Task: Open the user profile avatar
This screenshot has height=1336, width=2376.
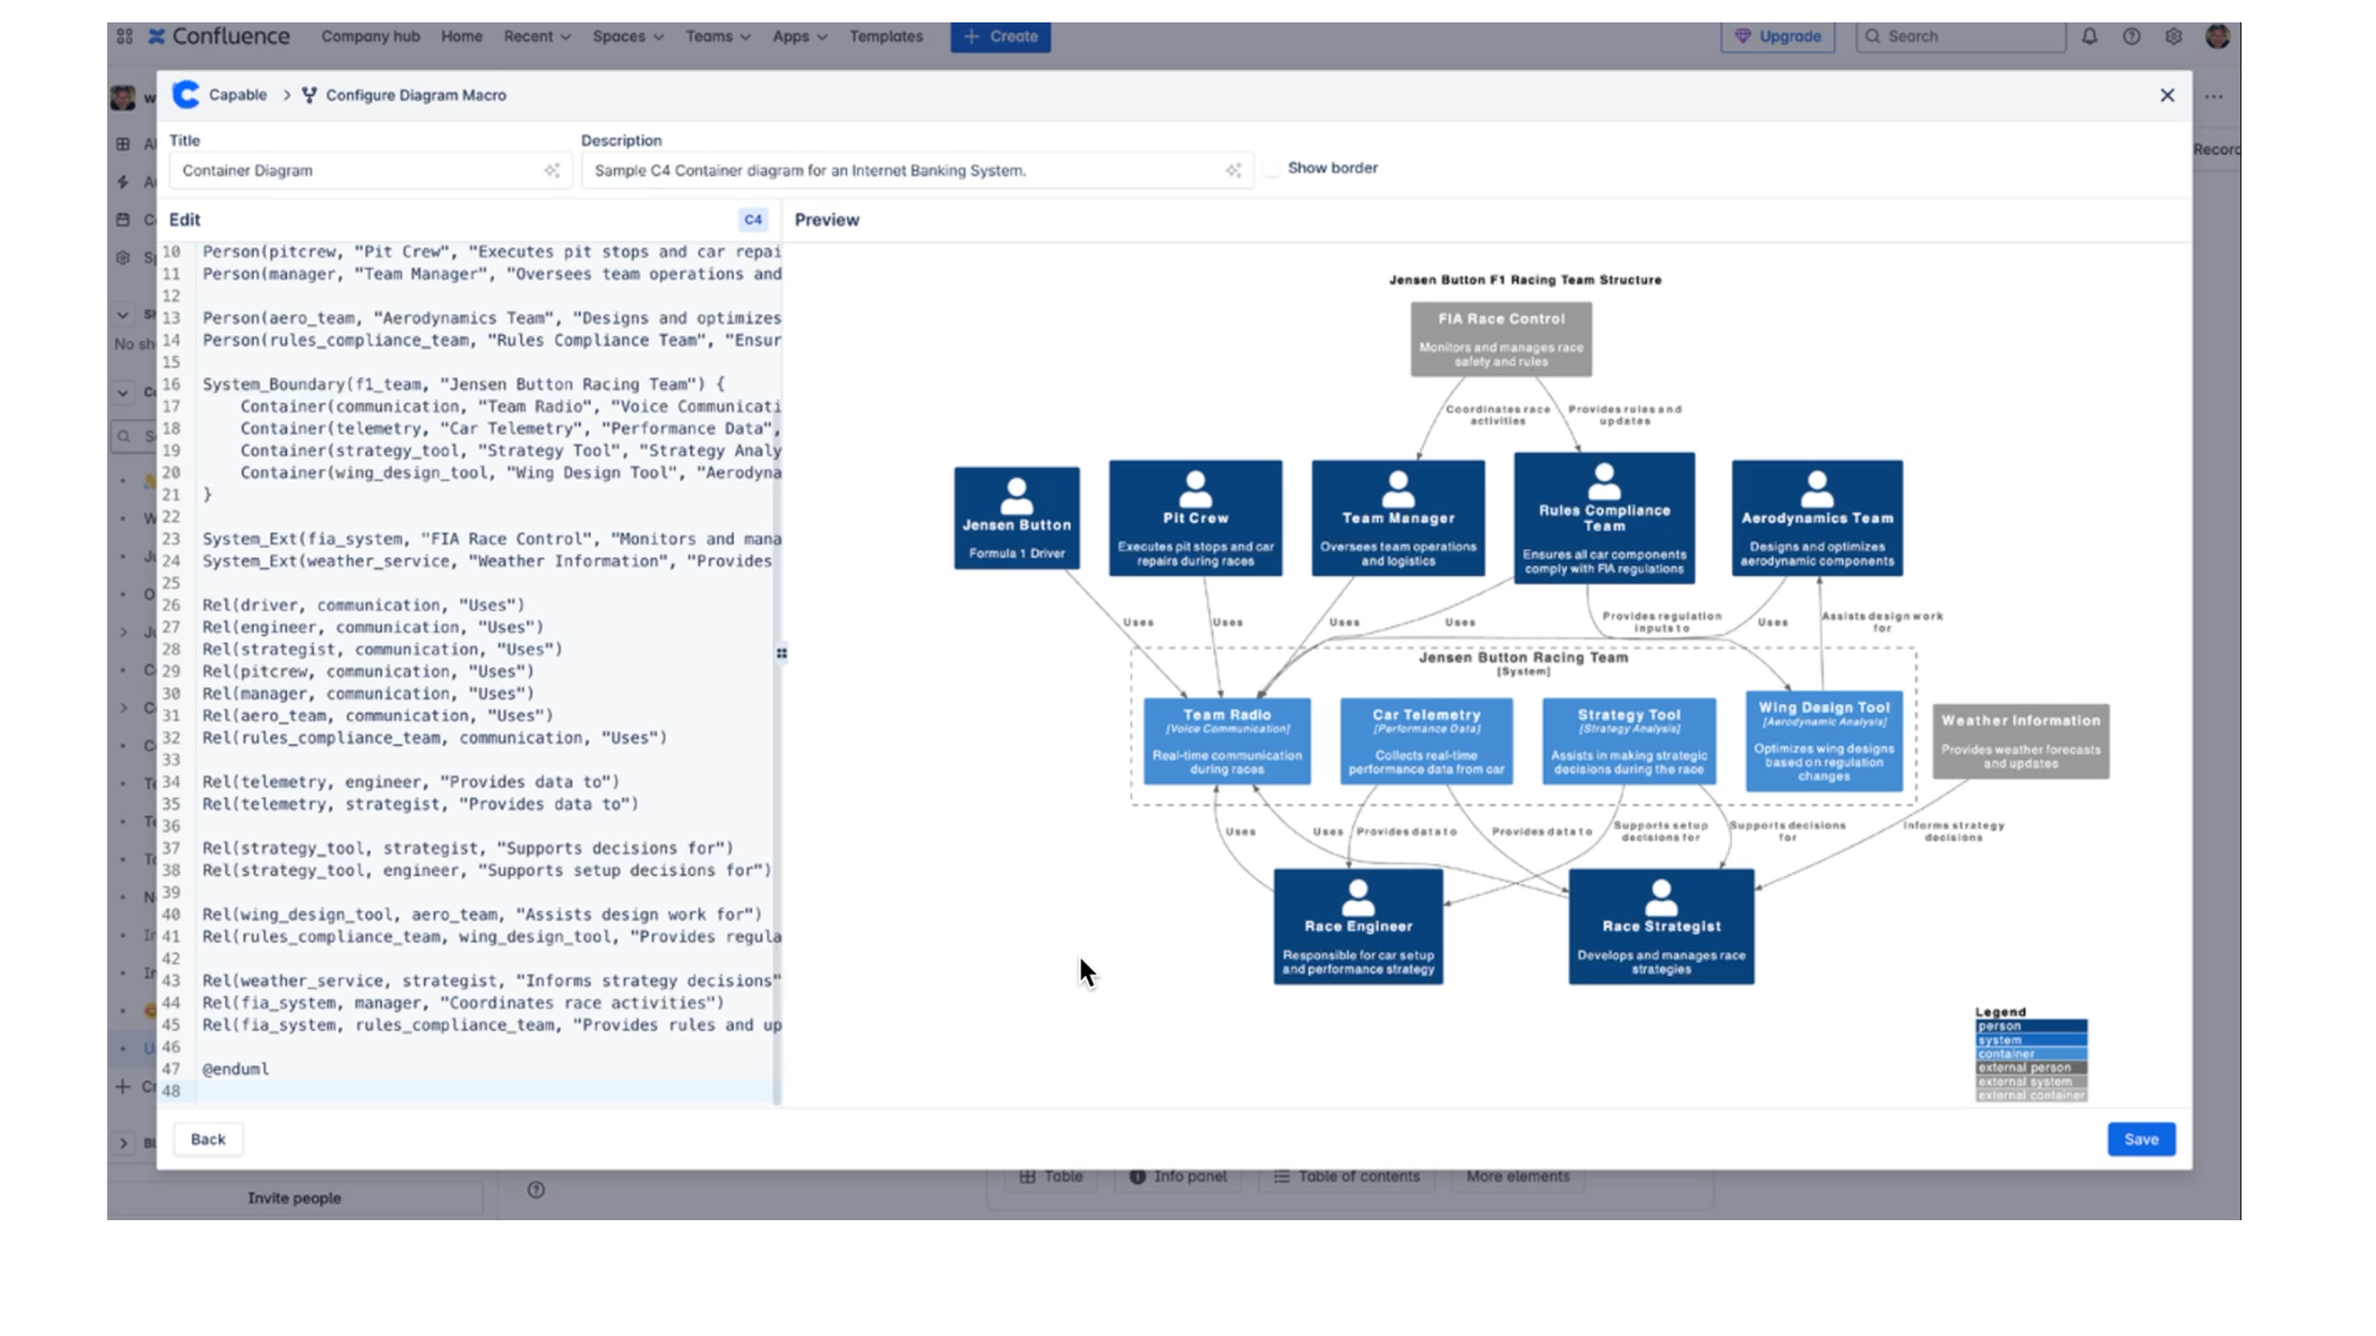Action: [x=2217, y=36]
